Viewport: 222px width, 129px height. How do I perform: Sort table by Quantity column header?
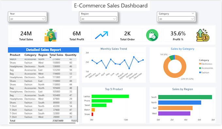click(x=71, y=55)
